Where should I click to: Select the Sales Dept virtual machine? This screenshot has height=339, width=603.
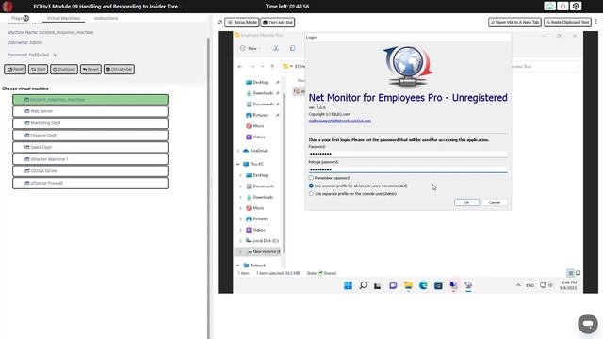coord(90,147)
